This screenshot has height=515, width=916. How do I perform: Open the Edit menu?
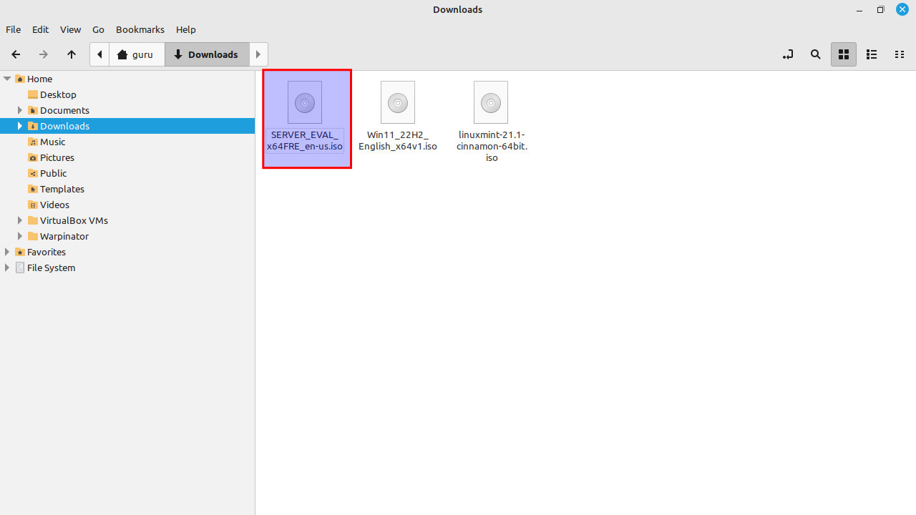pyautogui.click(x=40, y=29)
